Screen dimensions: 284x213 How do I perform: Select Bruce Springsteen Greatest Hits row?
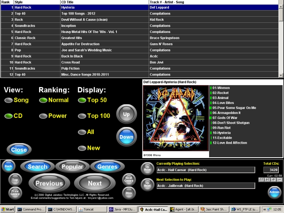[140, 38]
